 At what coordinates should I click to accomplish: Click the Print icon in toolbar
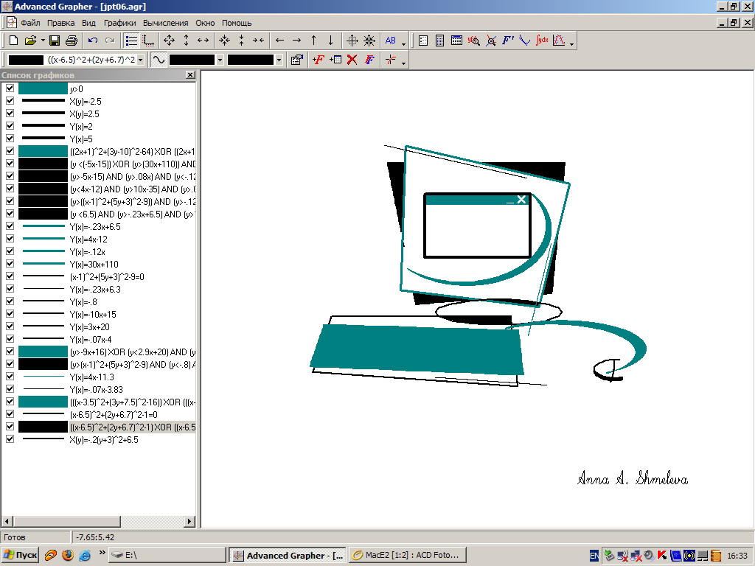click(72, 41)
